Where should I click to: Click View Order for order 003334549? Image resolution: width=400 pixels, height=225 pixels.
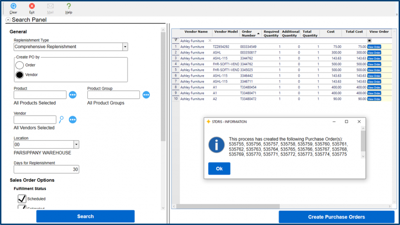374,47
